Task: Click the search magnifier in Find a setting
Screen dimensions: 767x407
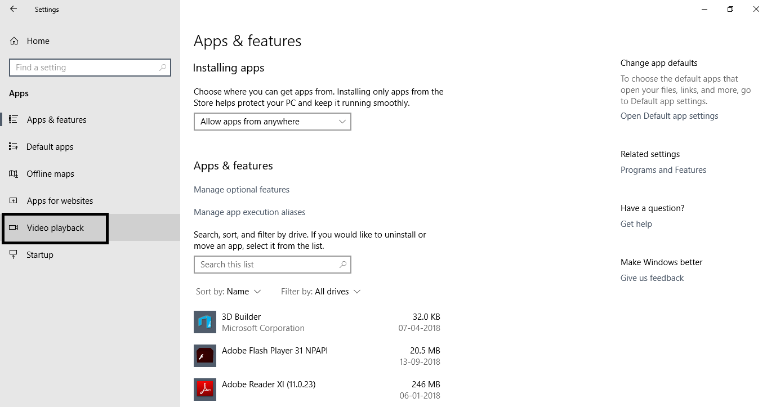Action: 163,68
